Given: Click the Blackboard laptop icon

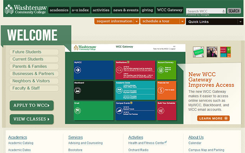Looking at the screenshot, I should (78, 90).
